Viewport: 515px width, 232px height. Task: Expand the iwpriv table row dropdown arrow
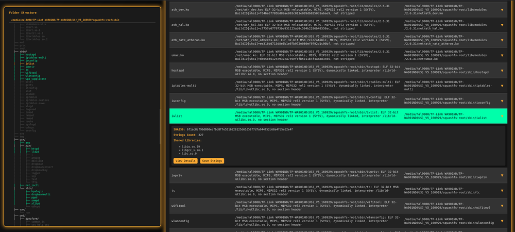click(502, 175)
